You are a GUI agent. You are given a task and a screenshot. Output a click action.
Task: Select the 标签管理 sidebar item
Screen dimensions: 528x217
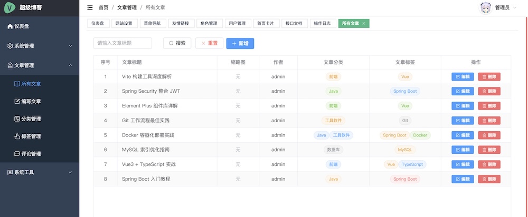click(x=40, y=136)
